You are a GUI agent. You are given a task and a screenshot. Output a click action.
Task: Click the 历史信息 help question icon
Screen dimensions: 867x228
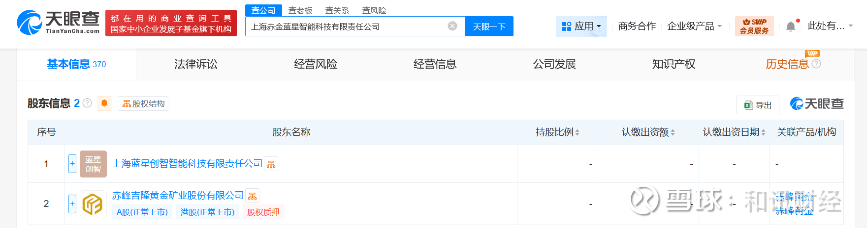click(x=816, y=64)
